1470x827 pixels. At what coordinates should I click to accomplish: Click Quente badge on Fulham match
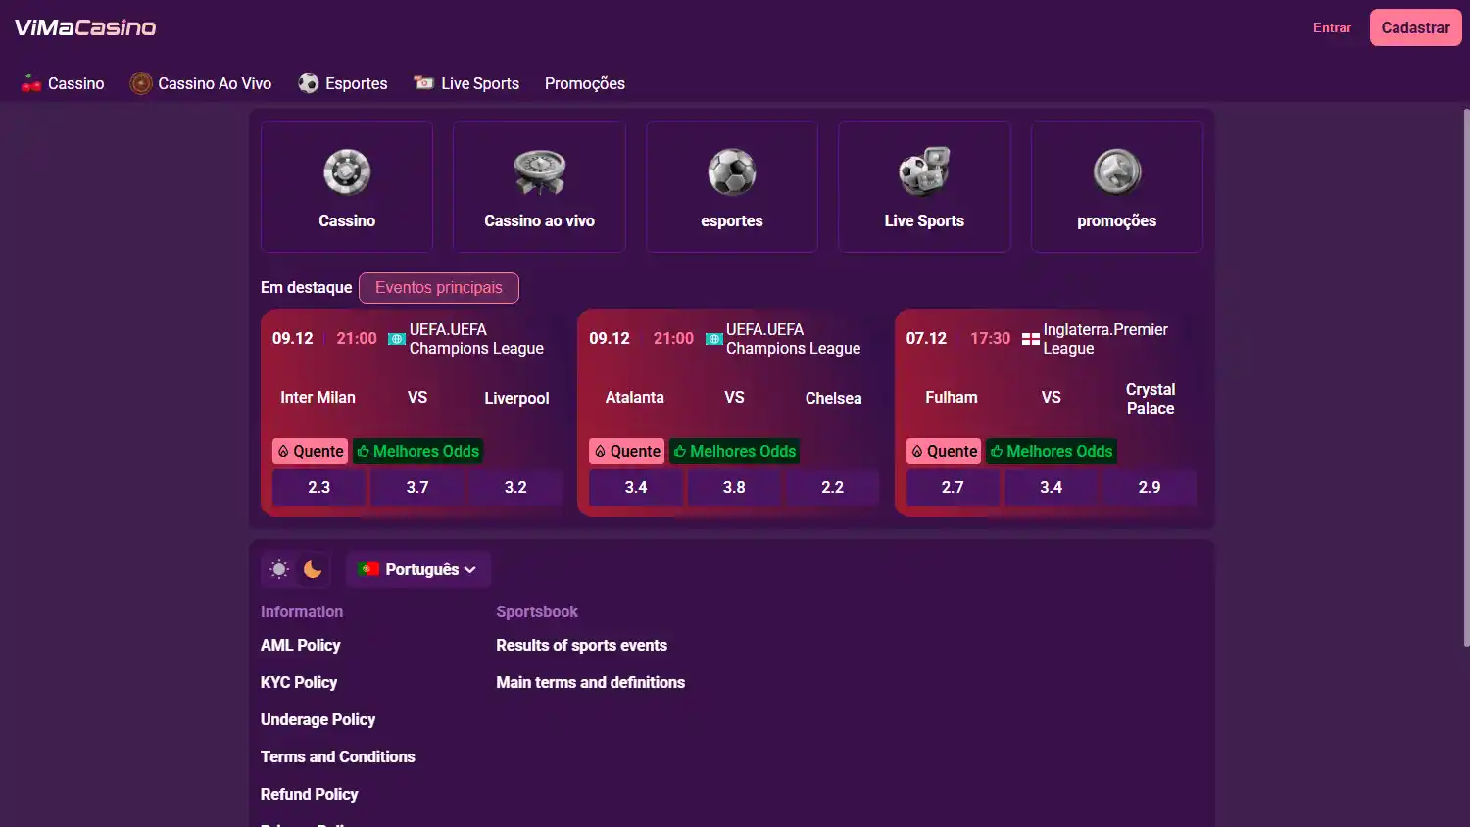coord(944,451)
